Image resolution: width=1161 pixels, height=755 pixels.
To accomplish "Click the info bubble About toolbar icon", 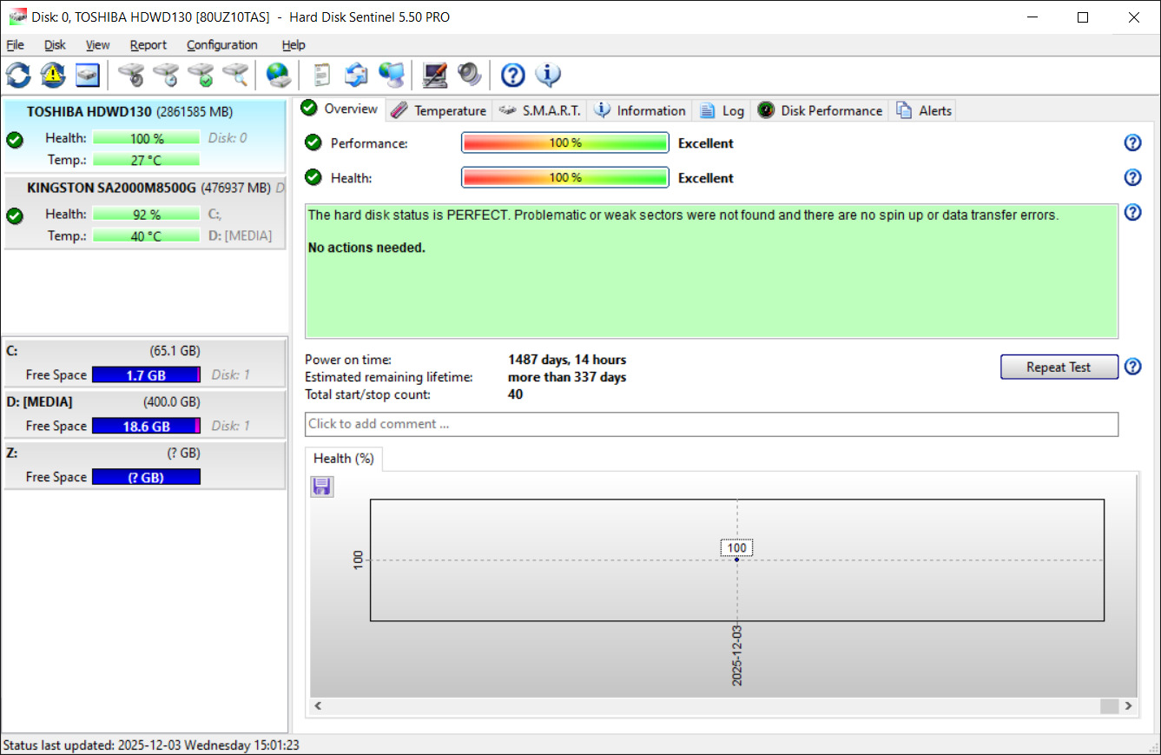I will tap(548, 76).
